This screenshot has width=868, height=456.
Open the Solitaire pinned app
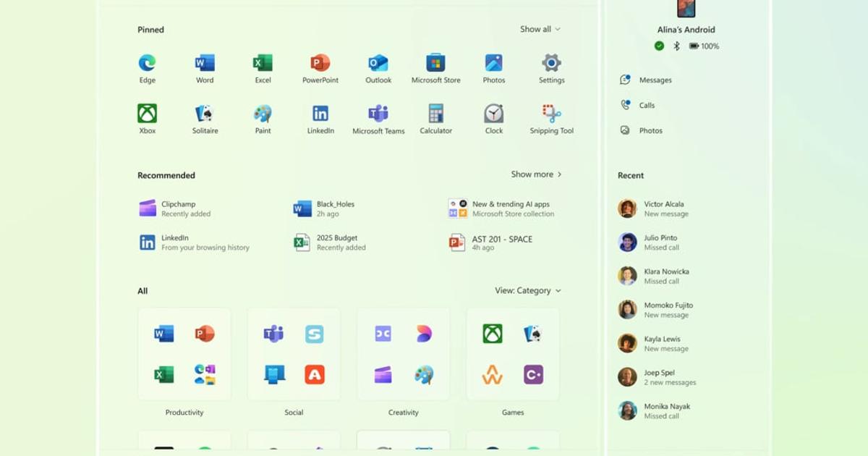pyautogui.click(x=205, y=119)
